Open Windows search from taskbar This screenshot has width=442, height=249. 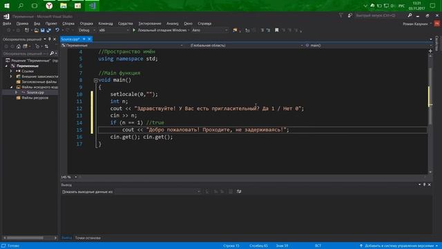[21, 6]
